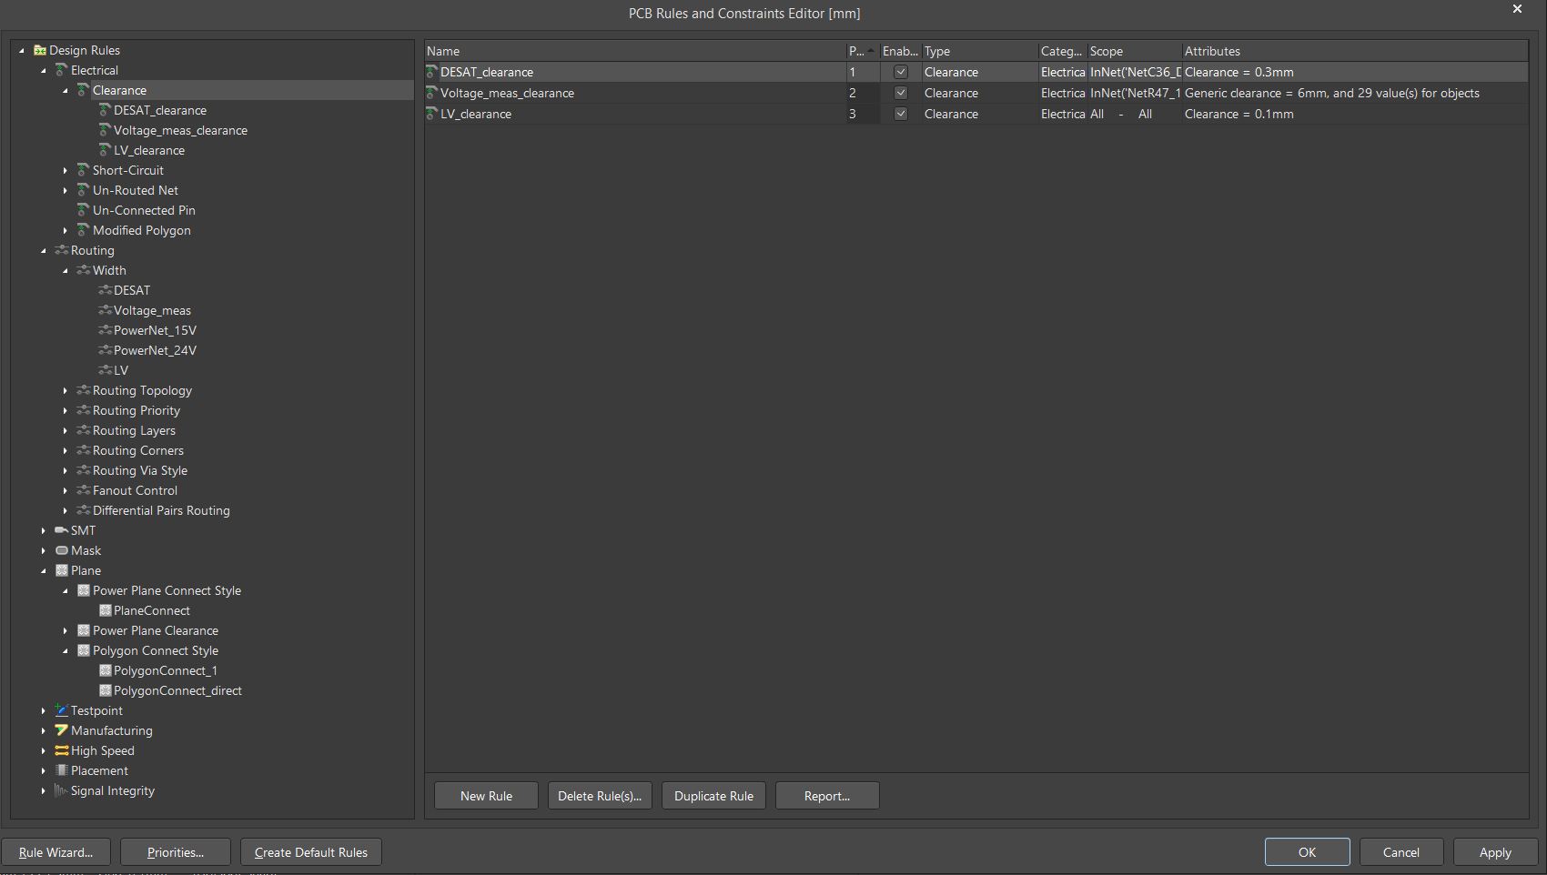Click the Placement category icon
Image resolution: width=1547 pixels, height=875 pixels.
(x=61, y=770)
